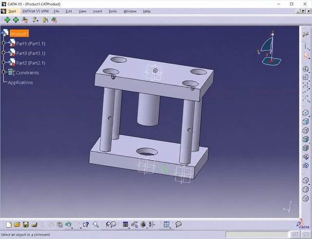Click the green and red icon ending top toolbar
This screenshot has width=312, height=239.
pyautogui.click(x=54, y=20)
